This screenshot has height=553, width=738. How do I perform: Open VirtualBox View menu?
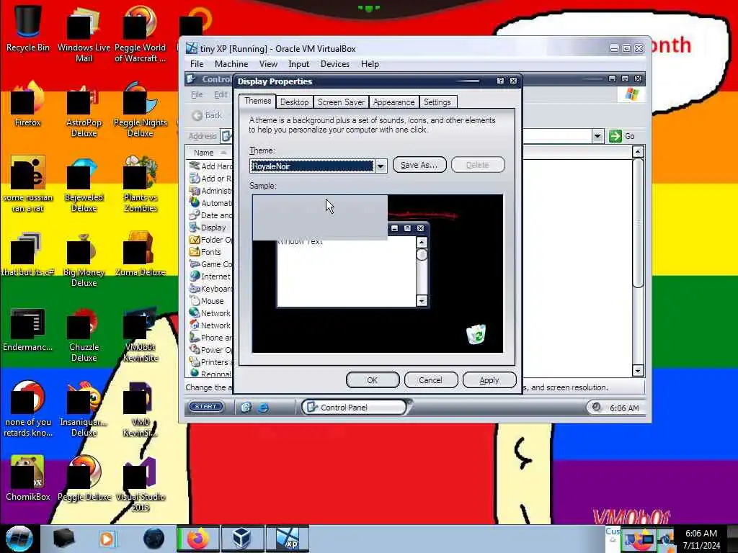click(x=268, y=64)
